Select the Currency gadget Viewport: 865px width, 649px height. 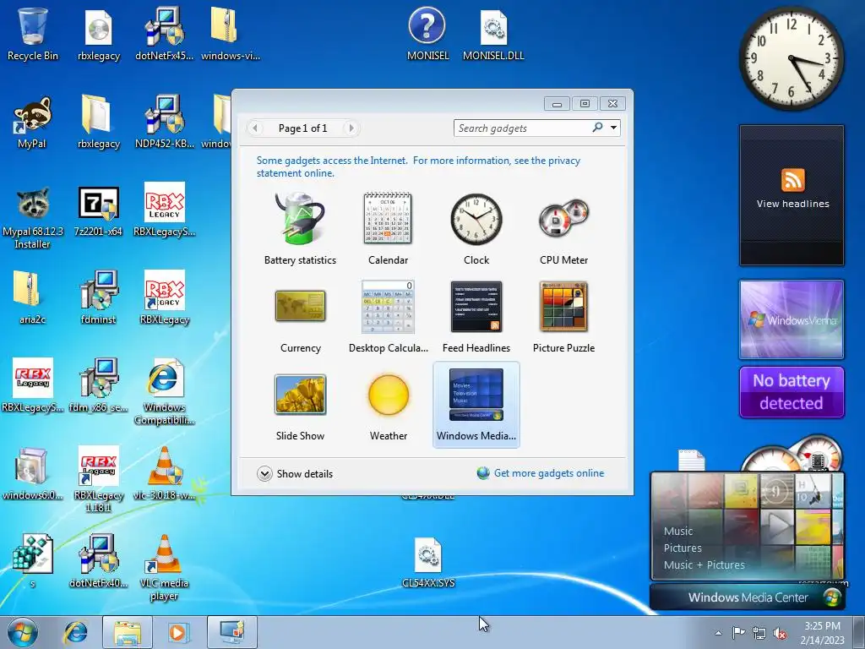300,316
